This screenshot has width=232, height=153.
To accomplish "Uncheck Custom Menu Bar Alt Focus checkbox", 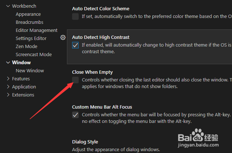I will pyautogui.click(x=75, y=115).
